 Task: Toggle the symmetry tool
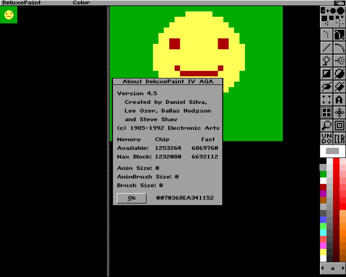340,113
